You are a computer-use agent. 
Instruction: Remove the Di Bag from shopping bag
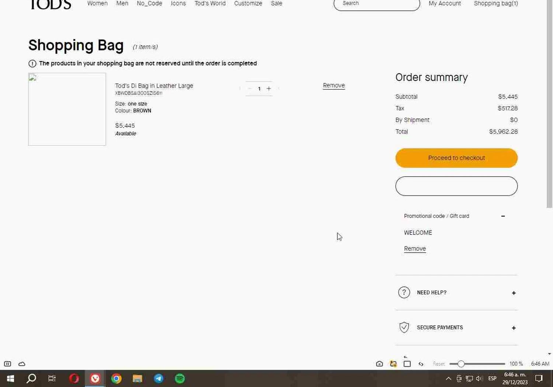[334, 86]
